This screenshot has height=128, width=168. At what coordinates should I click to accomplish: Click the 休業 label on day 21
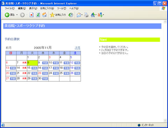pos(24,73)
